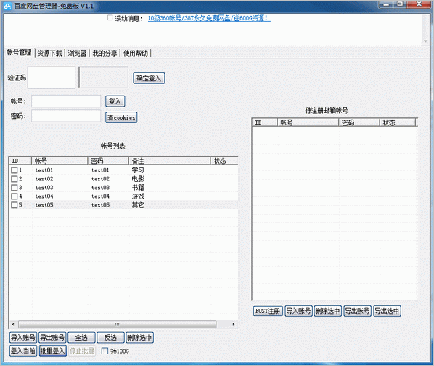
Task: Click the 导出账号 button under account list
Action: (52, 338)
